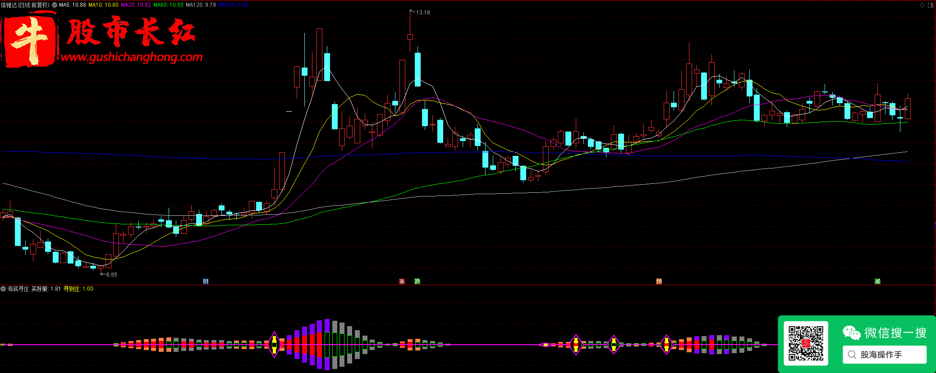This screenshot has width=936, height=373.
Task: Click the 买好股: 1.81 value
Action: (46, 289)
